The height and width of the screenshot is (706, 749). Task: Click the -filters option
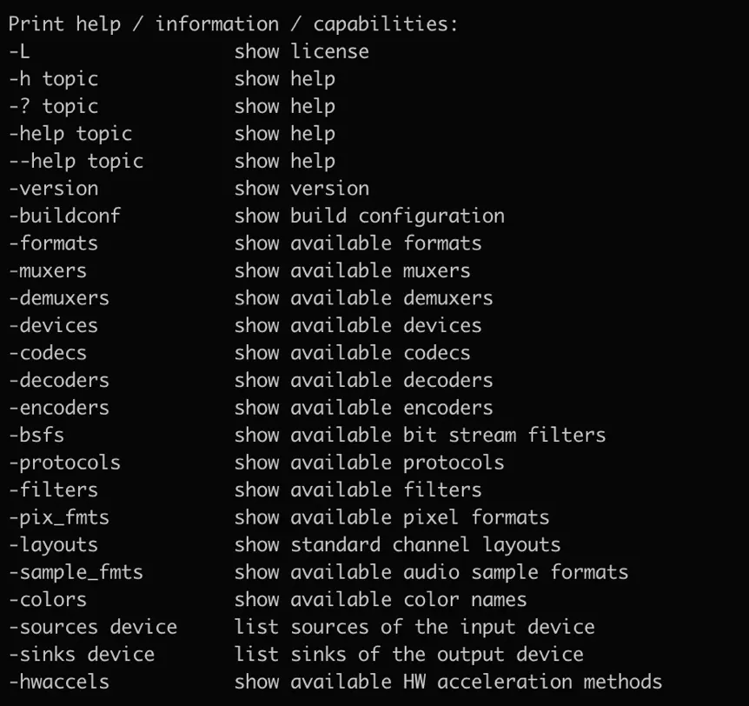[x=54, y=490]
